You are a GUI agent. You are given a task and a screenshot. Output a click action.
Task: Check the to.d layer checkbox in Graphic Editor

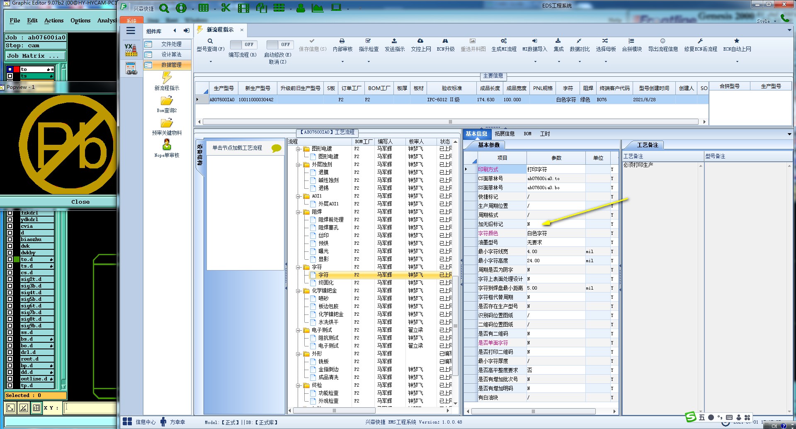[10, 259]
